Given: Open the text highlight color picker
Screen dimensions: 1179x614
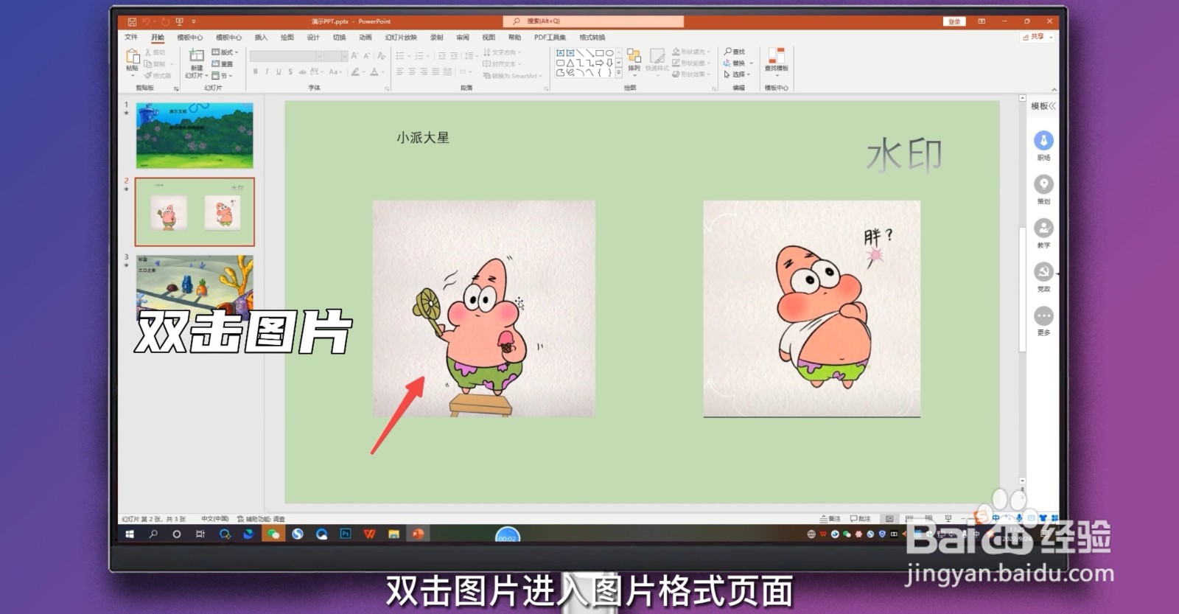Looking at the screenshot, I should (x=356, y=71).
